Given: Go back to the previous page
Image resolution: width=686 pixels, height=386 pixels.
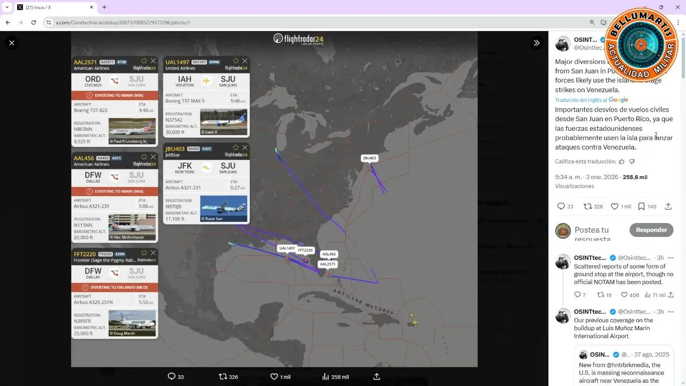Looking at the screenshot, I should [8, 23].
